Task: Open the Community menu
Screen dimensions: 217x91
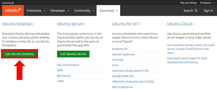Action: [x=84, y=11]
